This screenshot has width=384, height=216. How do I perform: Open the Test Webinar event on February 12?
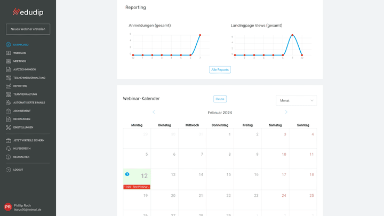tap(137, 187)
